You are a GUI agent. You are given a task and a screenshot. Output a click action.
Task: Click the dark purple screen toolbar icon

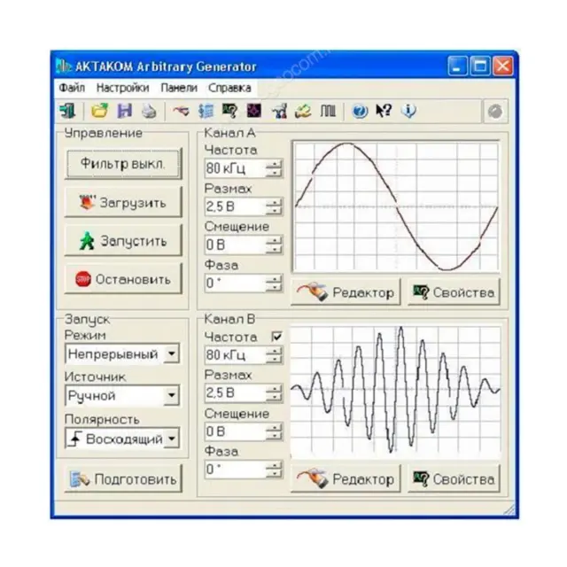tap(254, 111)
